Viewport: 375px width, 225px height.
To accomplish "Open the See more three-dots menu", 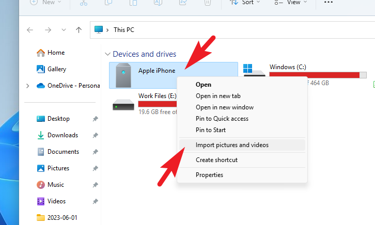I will (x=329, y=2).
